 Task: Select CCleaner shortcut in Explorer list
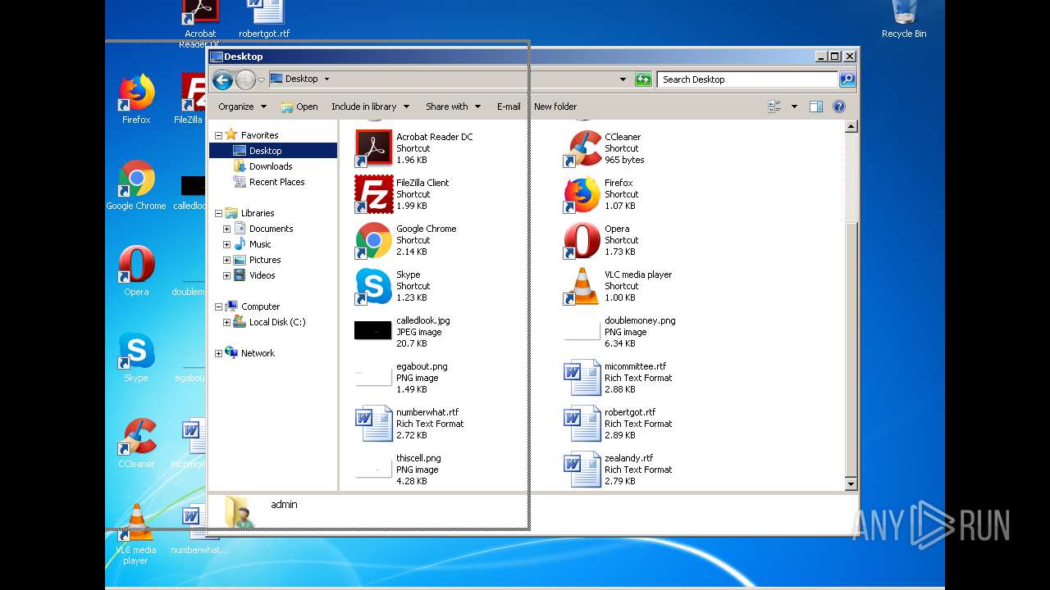582,147
